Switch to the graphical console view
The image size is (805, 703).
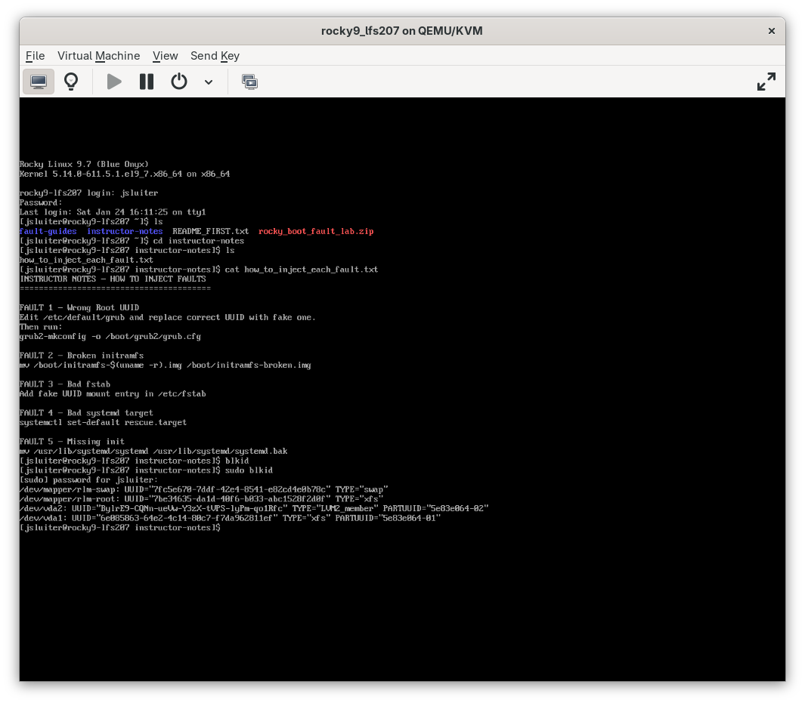point(39,82)
